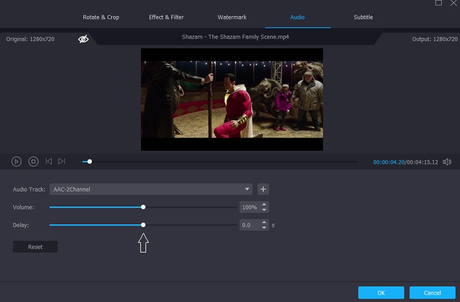Increase volume with the up stepper arrow
Viewport: 460px width, 302px height.
264,205
